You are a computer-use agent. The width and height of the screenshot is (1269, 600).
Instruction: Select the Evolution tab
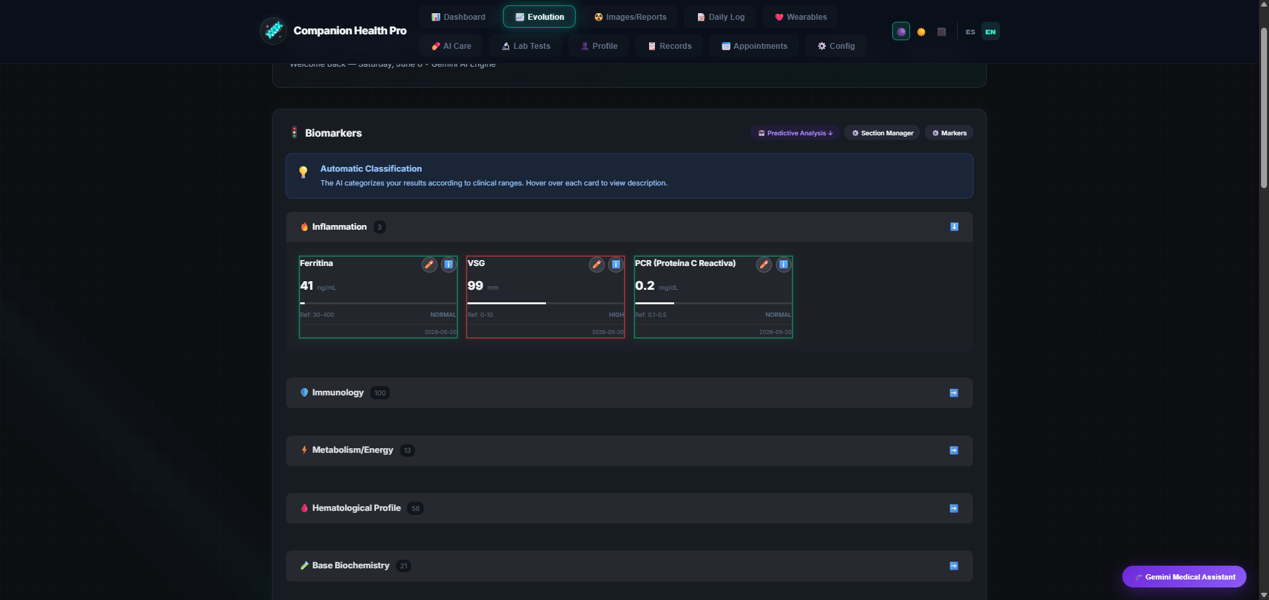(539, 17)
